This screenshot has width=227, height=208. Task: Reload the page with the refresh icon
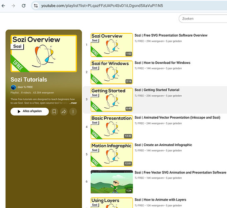tap(24, 6)
